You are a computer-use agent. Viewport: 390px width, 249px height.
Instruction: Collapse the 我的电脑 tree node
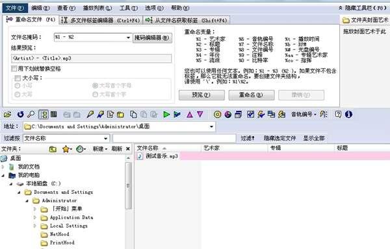pos(3,175)
